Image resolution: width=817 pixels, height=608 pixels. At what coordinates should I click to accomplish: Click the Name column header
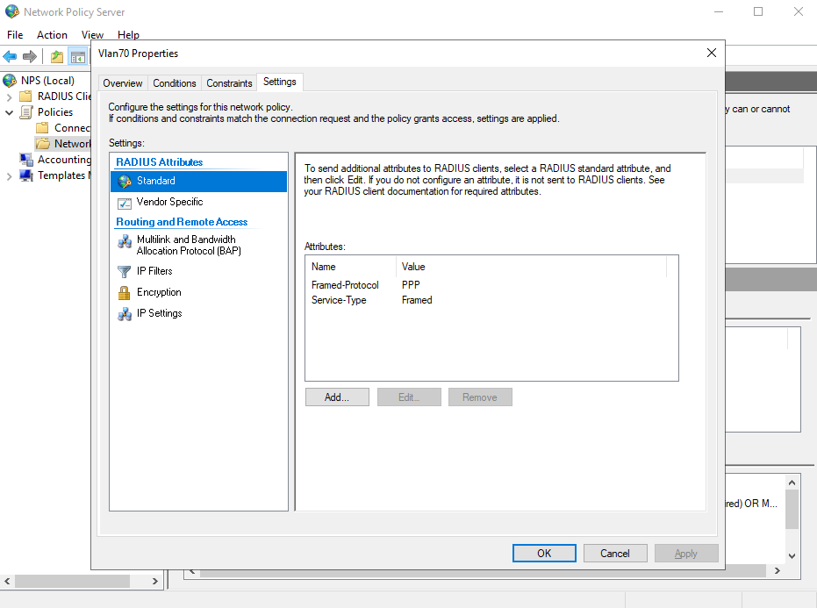point(351,267)
